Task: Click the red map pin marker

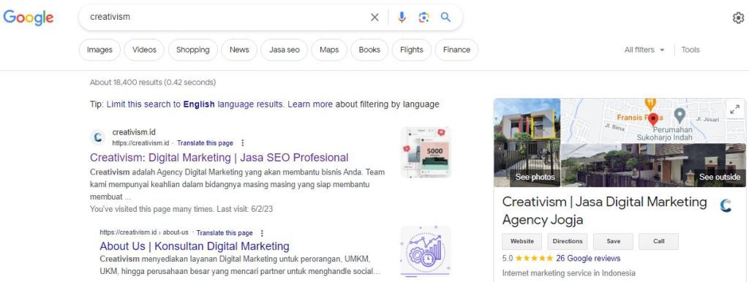Action: click(x=653, y=120)
